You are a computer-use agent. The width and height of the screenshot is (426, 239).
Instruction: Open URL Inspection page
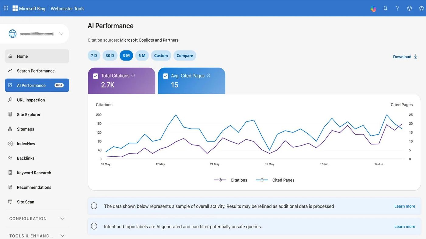[37, 100]
